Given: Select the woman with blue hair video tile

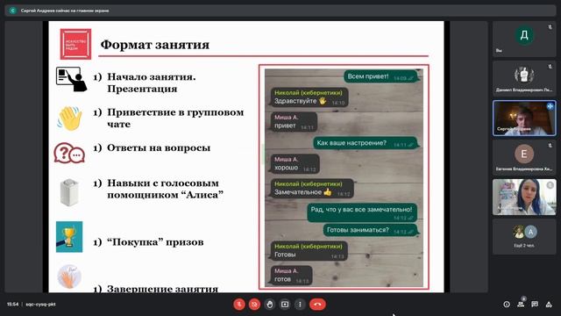Looking at the screenshot, I should (x=524, y=197).
